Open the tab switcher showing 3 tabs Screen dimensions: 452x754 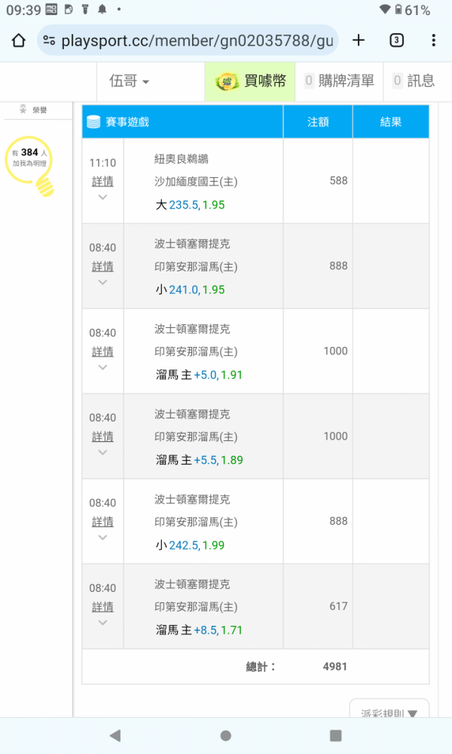point(396,41)
